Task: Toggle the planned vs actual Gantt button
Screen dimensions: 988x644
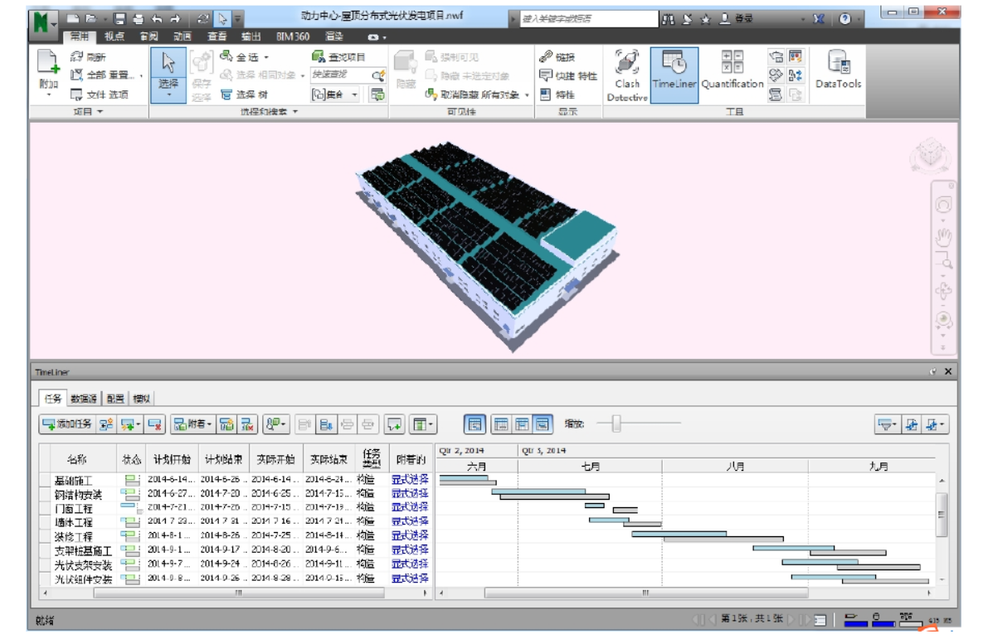Action: (543, 424)
